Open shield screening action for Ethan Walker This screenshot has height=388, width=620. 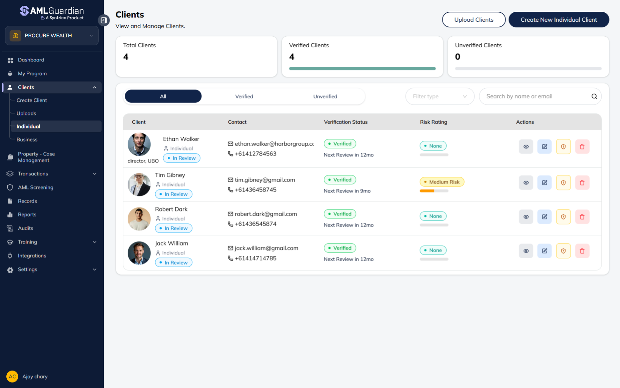coord(563,147)
